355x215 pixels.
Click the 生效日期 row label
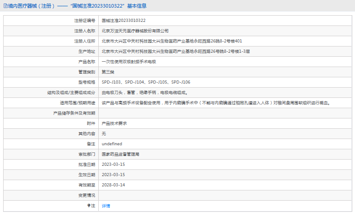[x=87, y=175]
